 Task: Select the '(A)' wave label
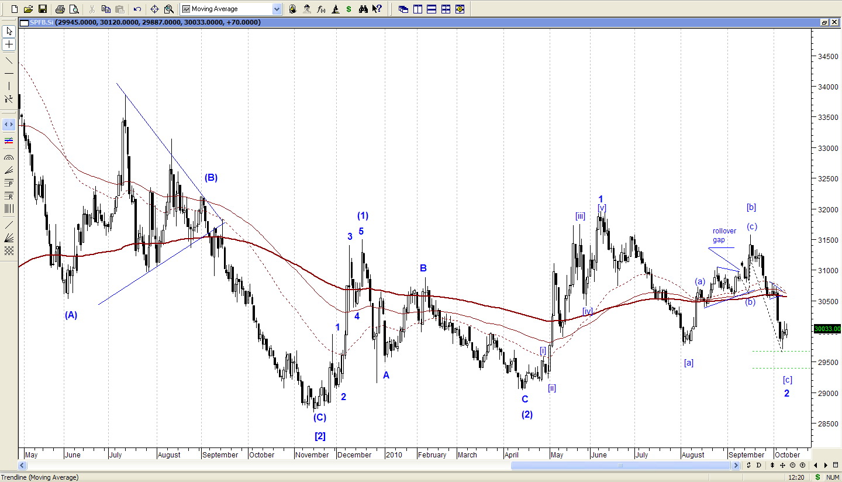[71, 315]
